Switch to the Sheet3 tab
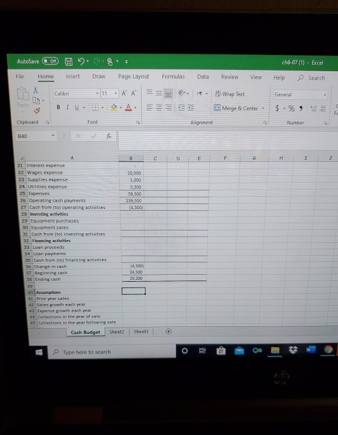Screen dimensions: 338x435 (x=141, y=331)
